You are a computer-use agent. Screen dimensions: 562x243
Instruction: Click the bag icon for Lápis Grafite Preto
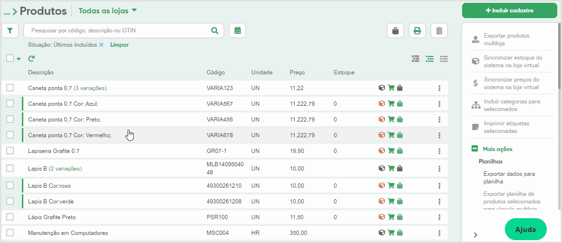[x=400, y=217]
